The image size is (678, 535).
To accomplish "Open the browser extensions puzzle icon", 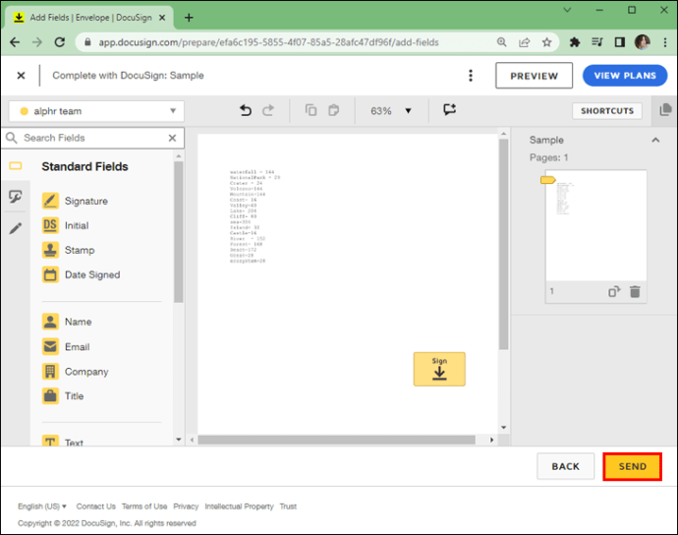I will click(575, 42).
